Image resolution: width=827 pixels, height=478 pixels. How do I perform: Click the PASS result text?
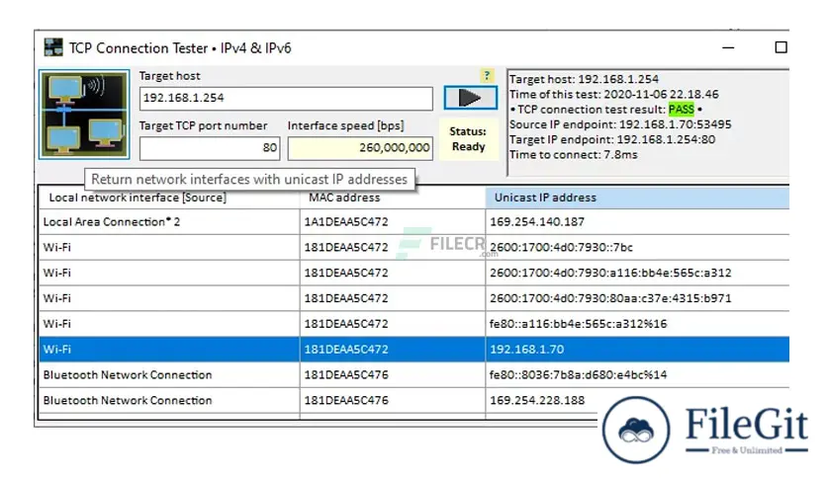coord(681,110)
